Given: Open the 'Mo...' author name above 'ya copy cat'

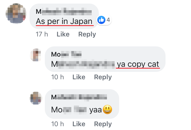Looking at the screenshot, I should (x=66, y=54).
